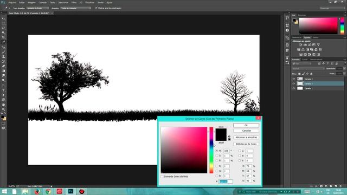Switch to the Canais tab

coord(305,60)
